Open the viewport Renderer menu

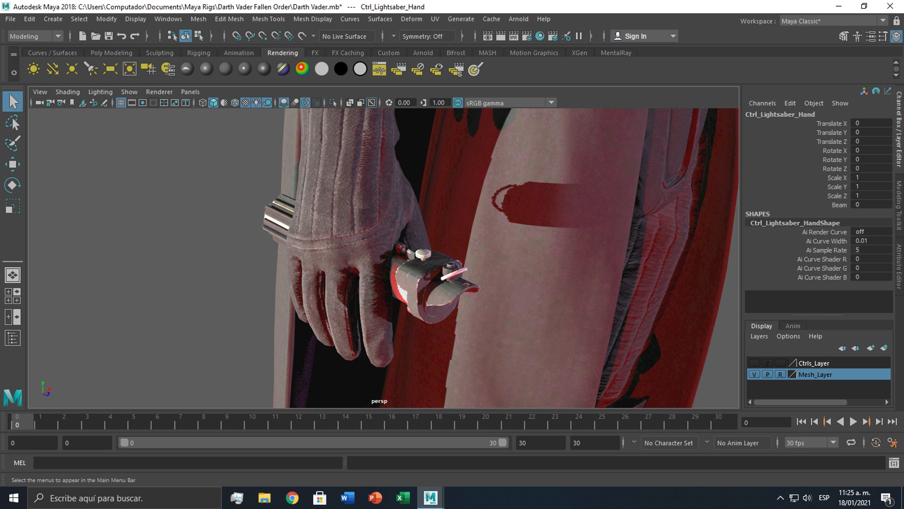(159, 92)
